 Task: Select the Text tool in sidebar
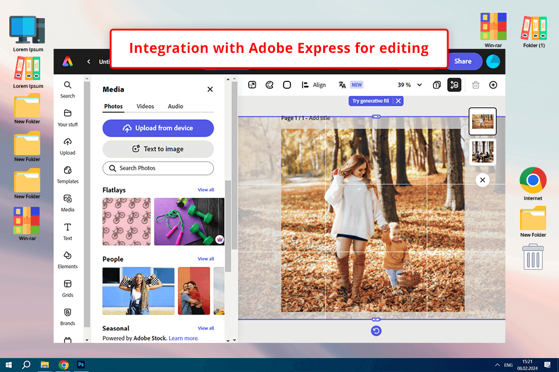point(68,232)
